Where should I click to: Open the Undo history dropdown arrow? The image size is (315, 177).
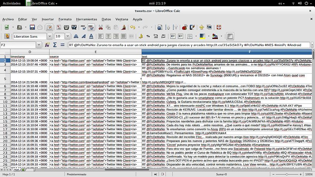click(139, 27)
